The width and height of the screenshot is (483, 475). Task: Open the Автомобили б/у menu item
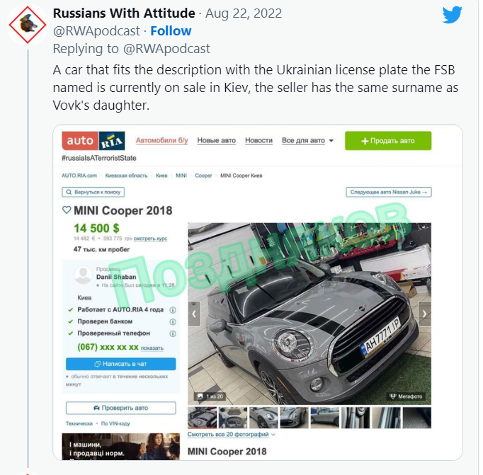(x=161, y=141)
